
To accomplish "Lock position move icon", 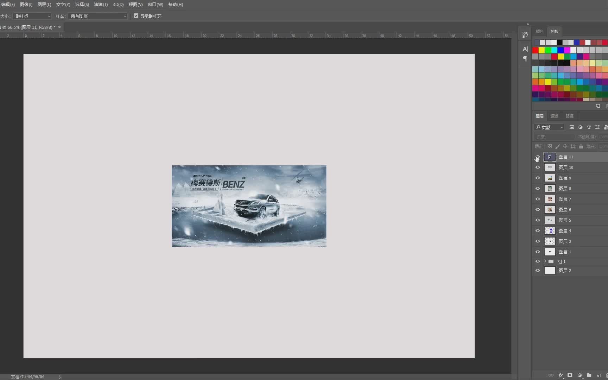I will click(x=565, y=146).
